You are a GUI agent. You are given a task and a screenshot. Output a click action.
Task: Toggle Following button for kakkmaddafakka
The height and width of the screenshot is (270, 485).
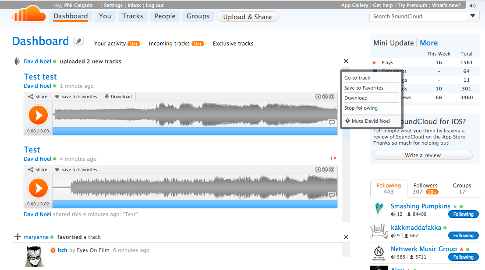point(464,236)
